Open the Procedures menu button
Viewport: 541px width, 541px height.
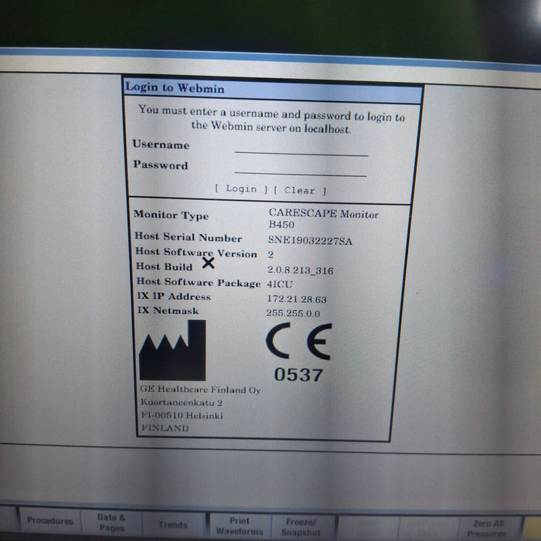click(x=50, y=520)
